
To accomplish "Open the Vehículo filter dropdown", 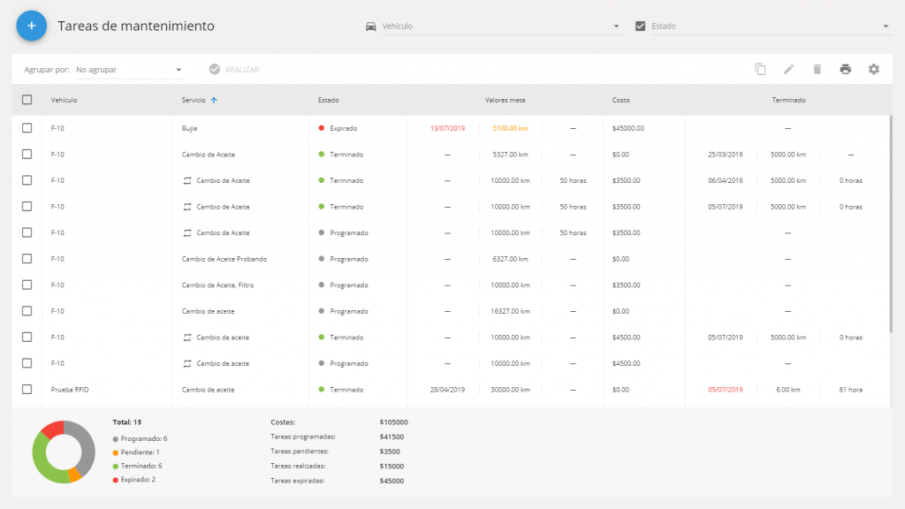I will point(501,27).
